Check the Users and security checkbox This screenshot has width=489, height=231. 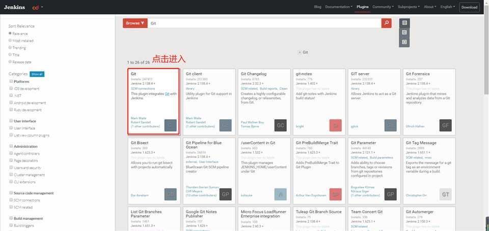tap(11, 168)
